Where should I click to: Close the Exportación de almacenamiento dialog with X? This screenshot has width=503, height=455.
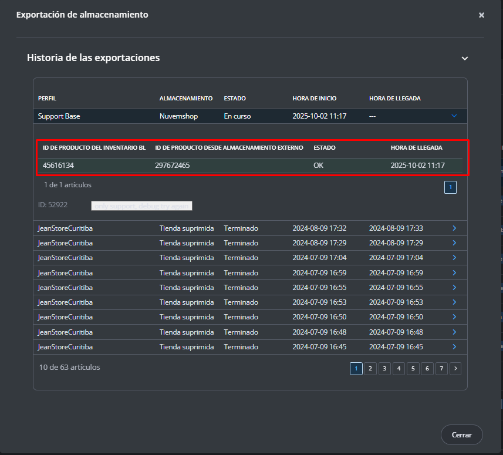coord(481,15)
